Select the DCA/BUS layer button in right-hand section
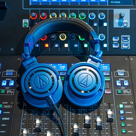The image size is (136, 136). click(x=122, y=118)
